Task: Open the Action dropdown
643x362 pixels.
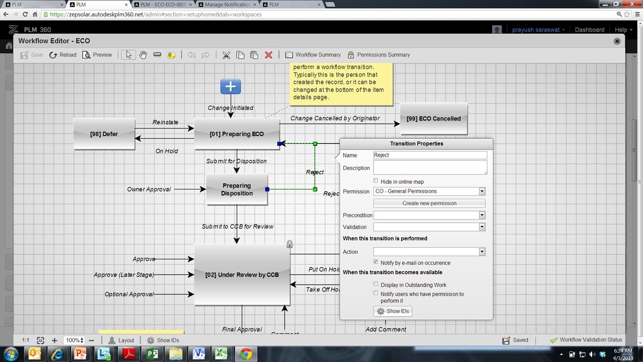Action: click(482, 251)
